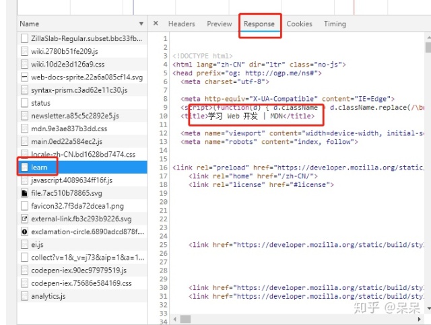
Task: Click the syntax-prism.c3ad62e11c30.js file icon
Action: (x=24, y=90)
